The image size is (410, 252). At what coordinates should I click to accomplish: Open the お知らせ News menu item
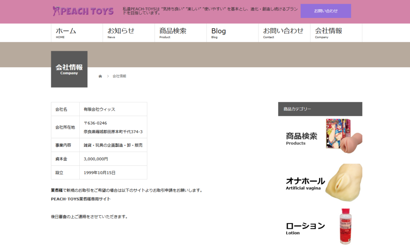point(129,33)
